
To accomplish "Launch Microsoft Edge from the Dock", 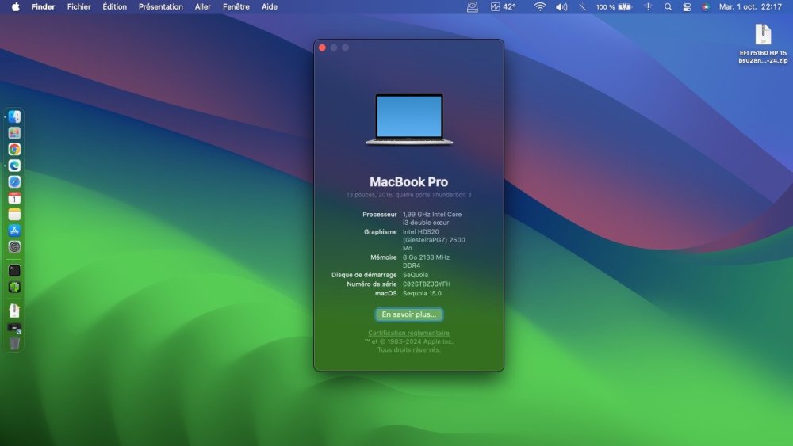I will 14,165.
